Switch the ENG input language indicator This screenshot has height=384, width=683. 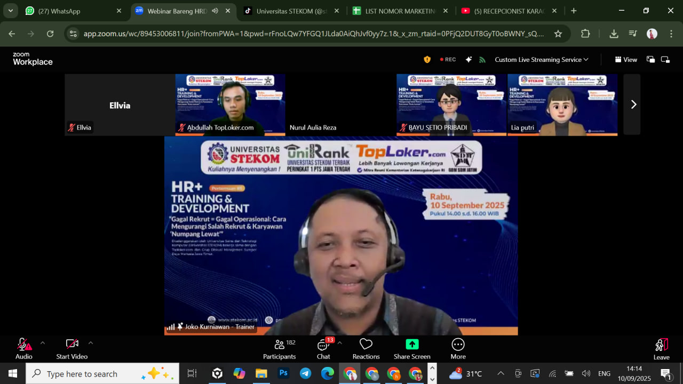pyautogui.click(x=604, y=373)
